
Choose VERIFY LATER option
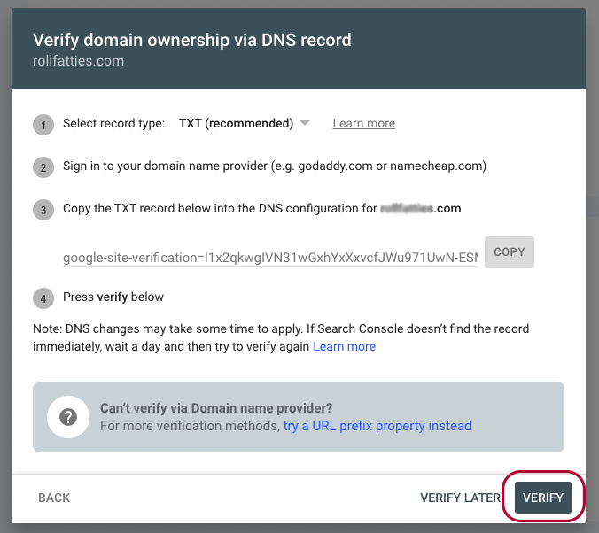click(460, 498)
